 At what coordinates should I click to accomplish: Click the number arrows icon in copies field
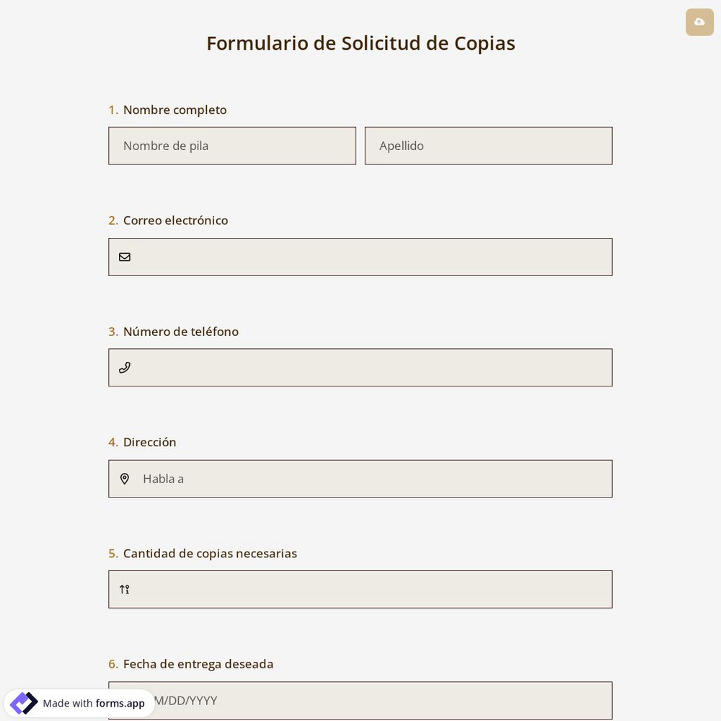pyautogui.click(x=124, y=589)
